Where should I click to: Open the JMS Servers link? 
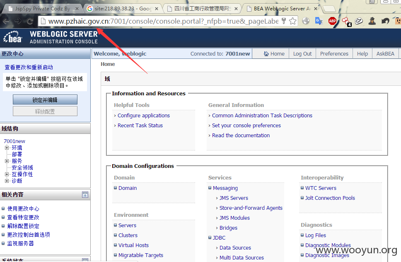click(x=234, y=198)
